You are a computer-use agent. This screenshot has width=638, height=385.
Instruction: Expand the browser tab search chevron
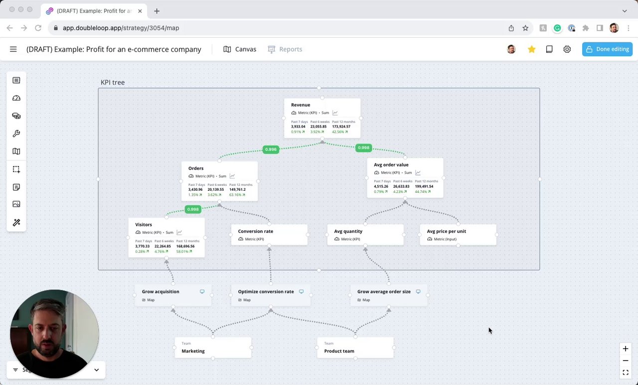(625, 11)
